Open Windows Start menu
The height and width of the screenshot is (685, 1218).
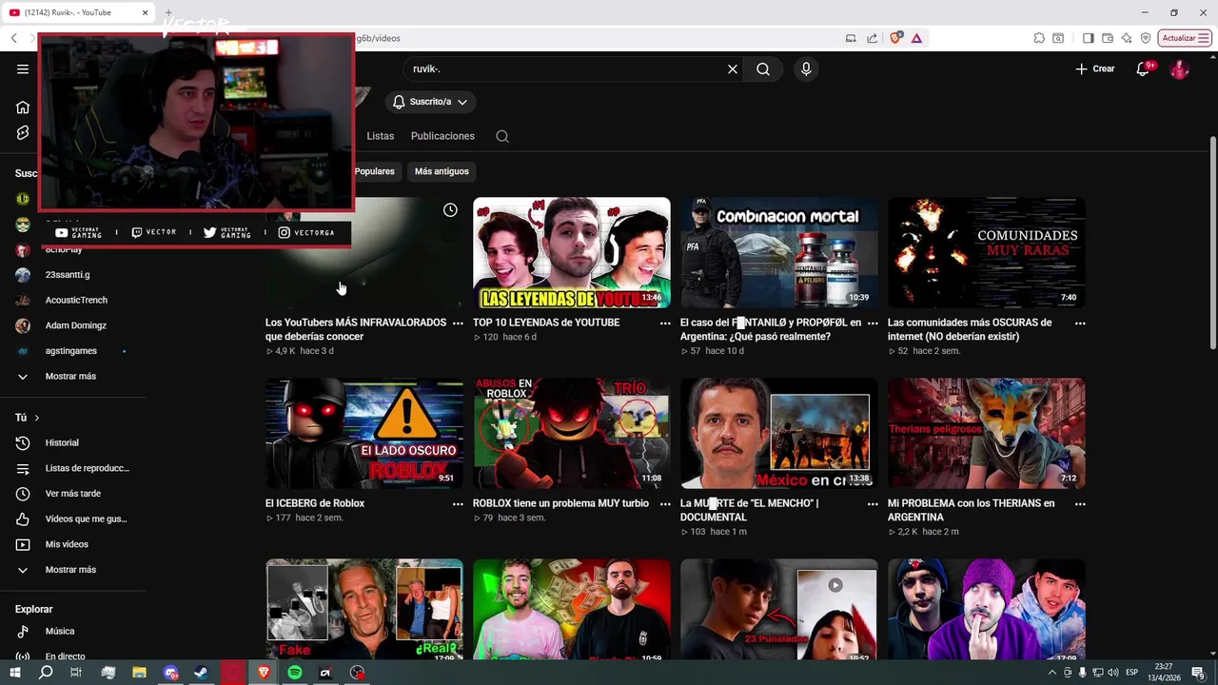[x=14, y=673]
